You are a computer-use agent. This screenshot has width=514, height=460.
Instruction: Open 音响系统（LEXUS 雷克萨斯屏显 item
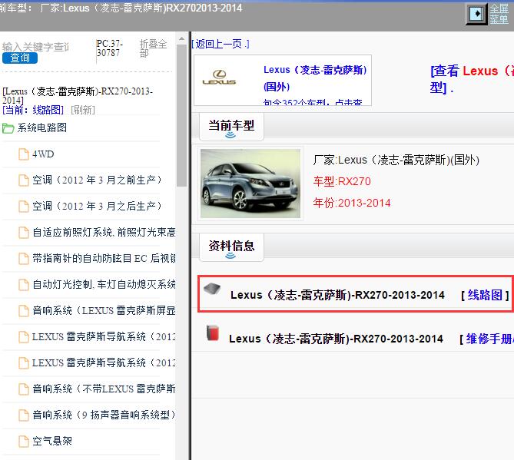click(104, 310)
